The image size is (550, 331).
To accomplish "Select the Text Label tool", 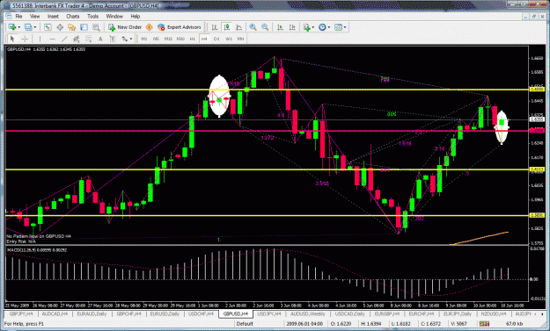I will tap(113, 39).
